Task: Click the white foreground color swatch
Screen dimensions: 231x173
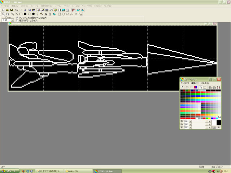Action: click(214, 123)
